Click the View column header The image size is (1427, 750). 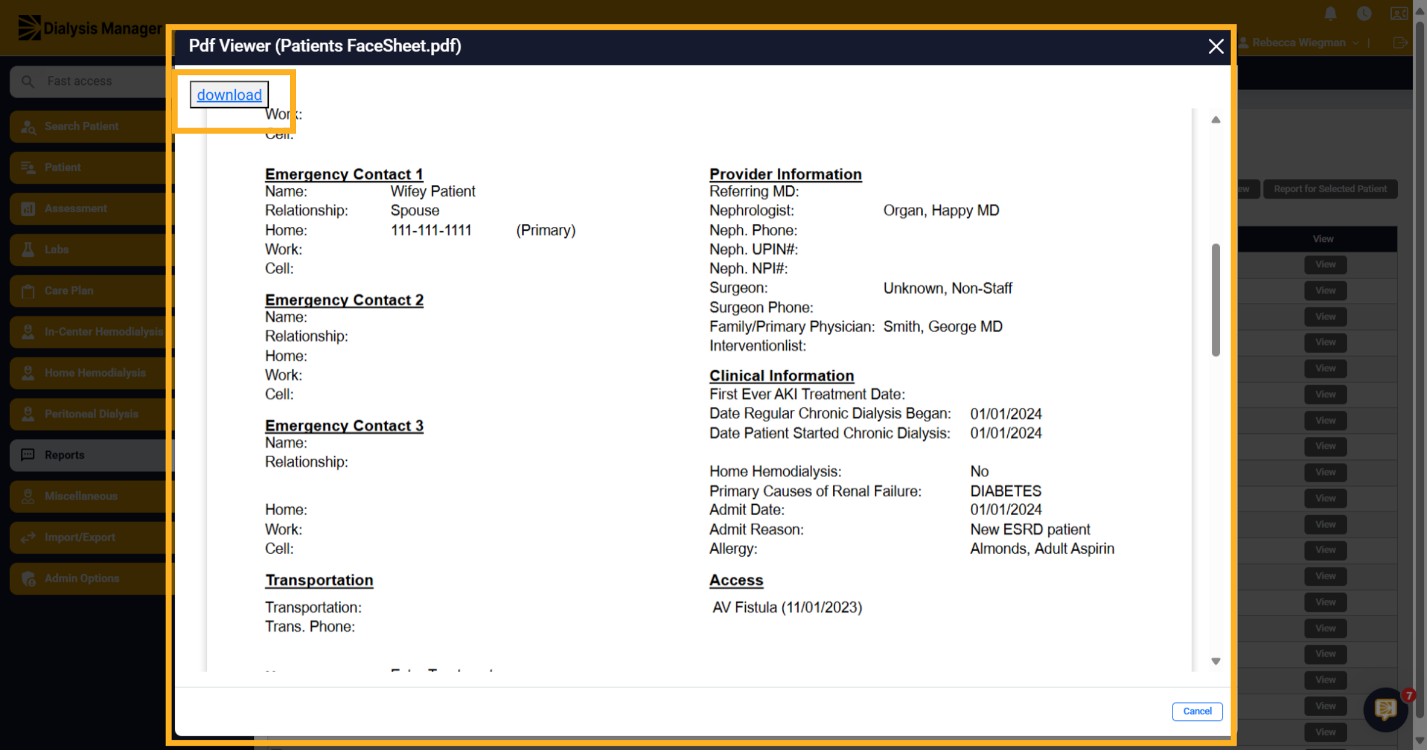(1323, 239)
